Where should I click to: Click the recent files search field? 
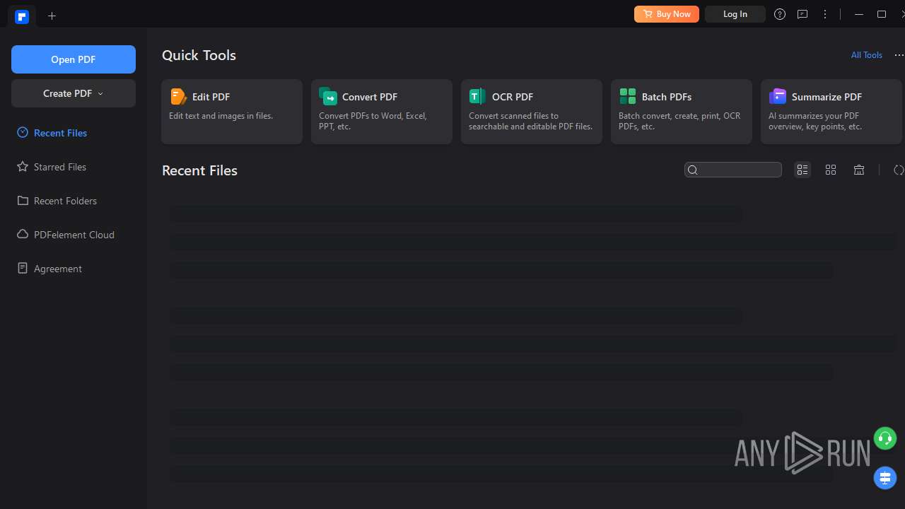[x=733, y=170]
